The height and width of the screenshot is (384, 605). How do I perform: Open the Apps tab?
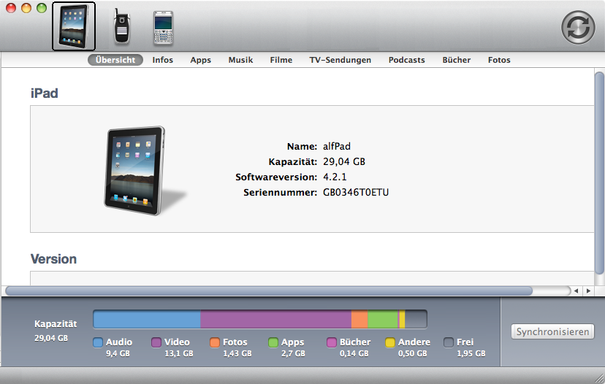click(x=201, y=60)
